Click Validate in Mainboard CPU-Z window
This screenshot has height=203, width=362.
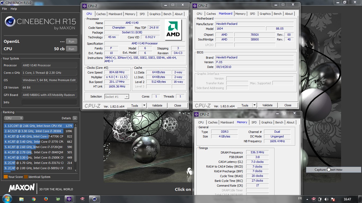pyautogui.click(x=267, y=105)
